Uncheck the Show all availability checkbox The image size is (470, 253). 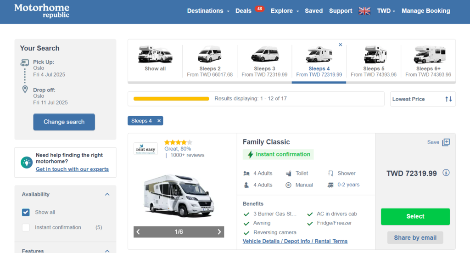click(x=26, y=212)
